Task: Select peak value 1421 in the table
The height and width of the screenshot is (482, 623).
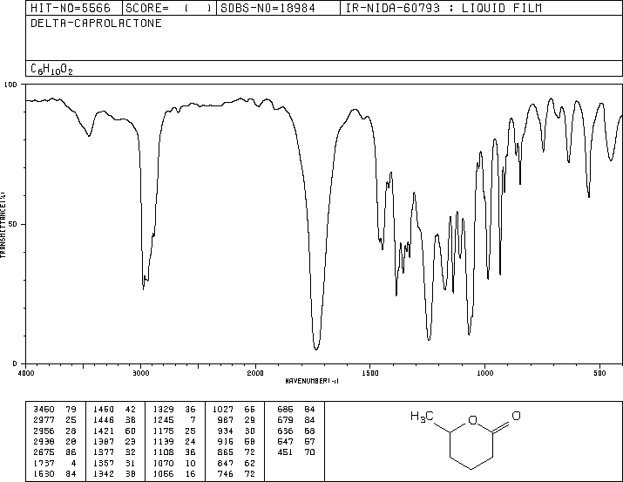Action: click(104, 431)
